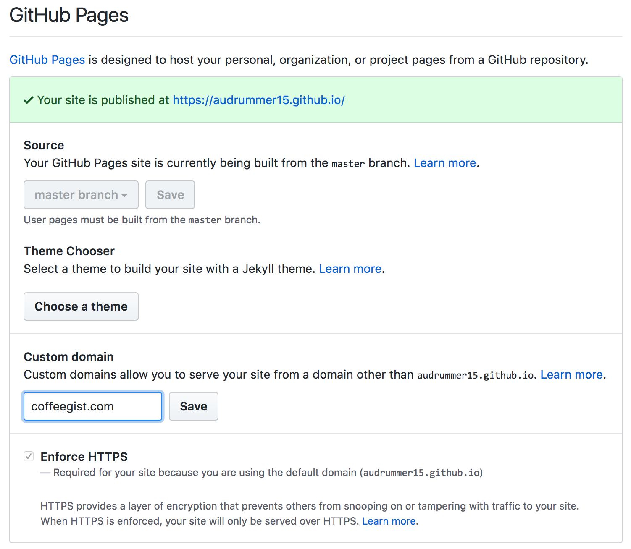Save the custom domain coffeegist.com
This screenshot has height=549, width=631.
click(194, 406)
